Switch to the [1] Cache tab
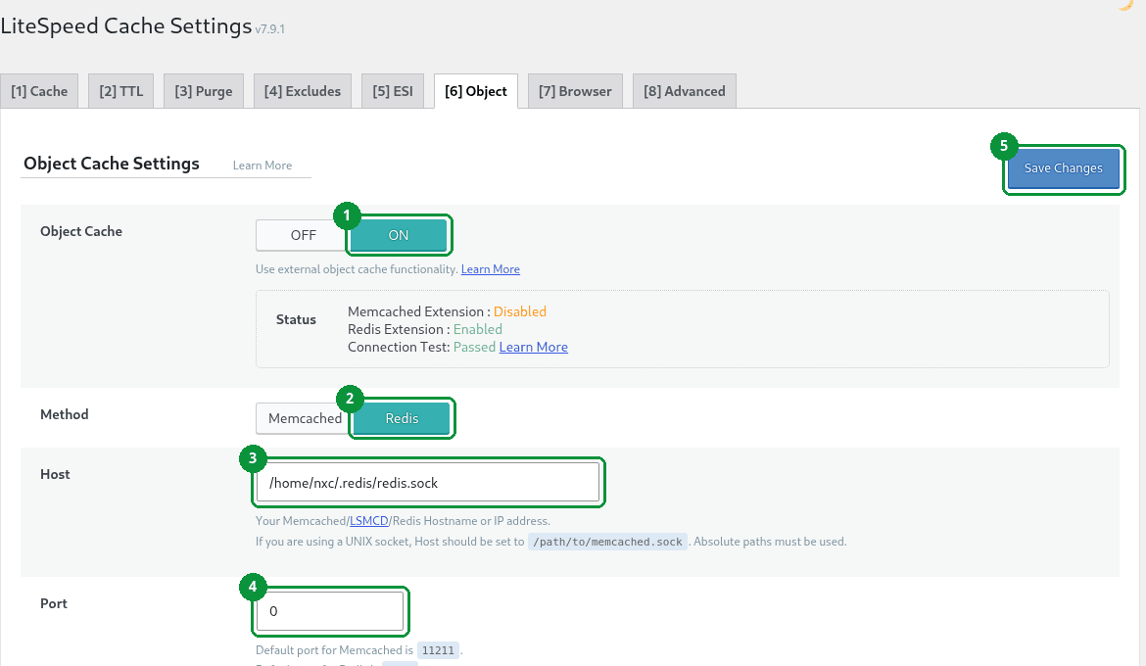The height and width of the screenshot is (666, 1146). 39,91
